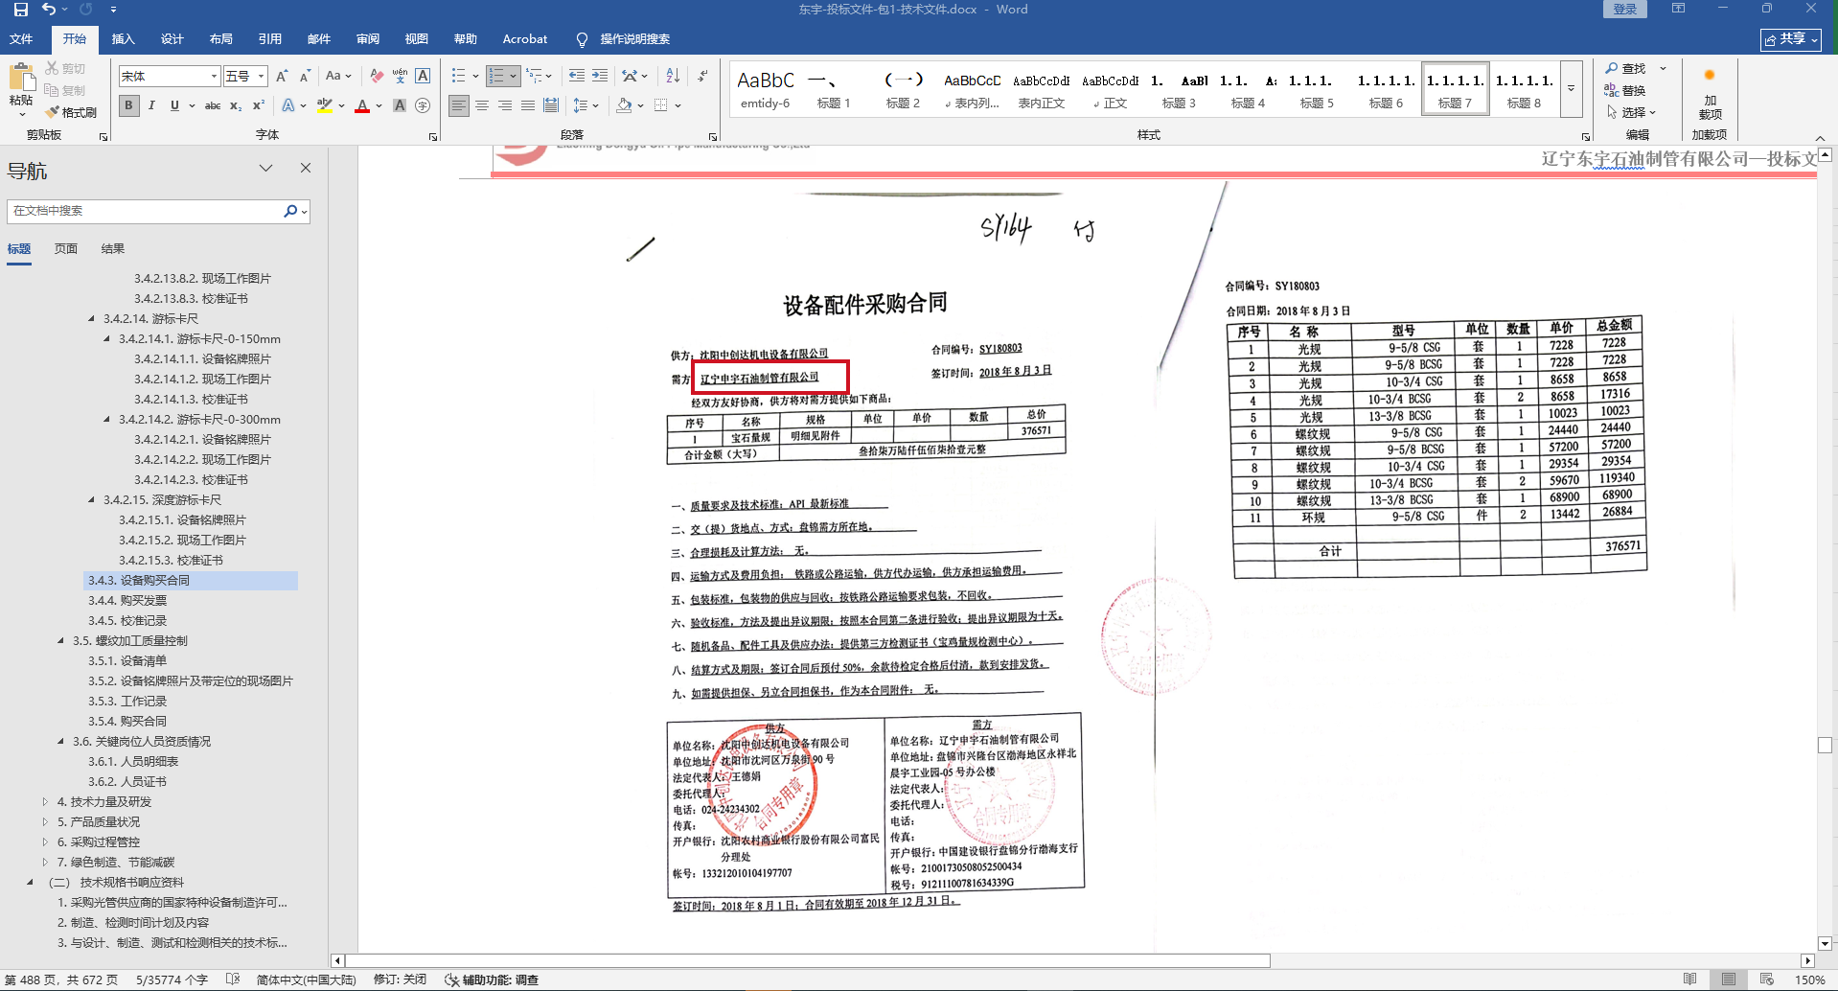The image size is (1838, 991).
Task: Click the Sign in (登录) button
Action: tap(1625, 9)
